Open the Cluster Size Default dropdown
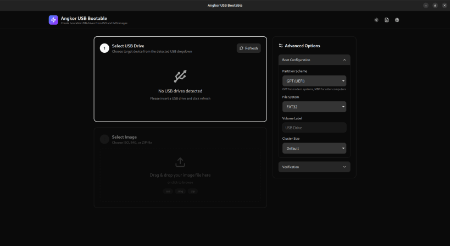The height and width of the screenshot is (246, 450). point(314,148)
